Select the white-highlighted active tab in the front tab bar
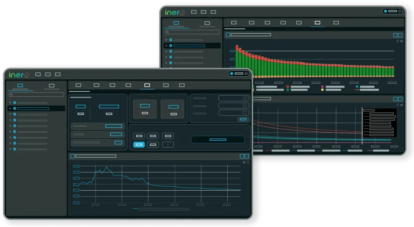 pyautogui.click(x=147, y=85)
